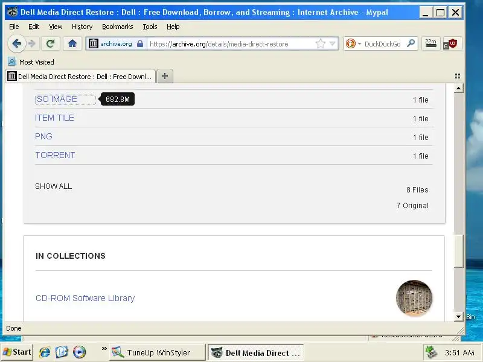This screenshot has height=362, width=483.
Task: Go back with the Back arrow button
Action: [x=17, y=43]
